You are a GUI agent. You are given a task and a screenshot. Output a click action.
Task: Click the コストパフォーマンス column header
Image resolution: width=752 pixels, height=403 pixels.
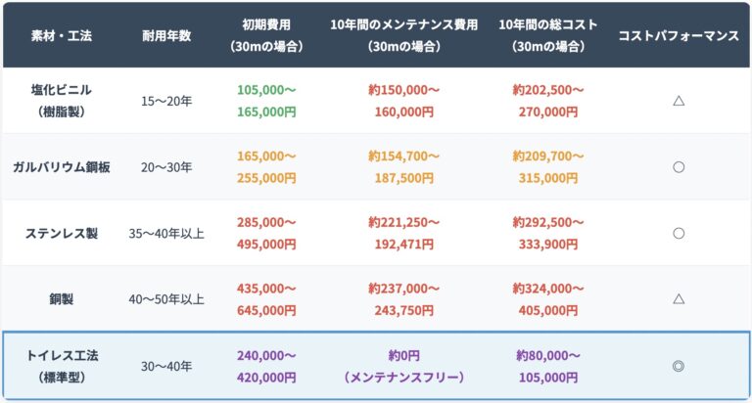(x=678, y=35)
